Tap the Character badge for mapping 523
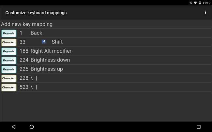The image size is (212, 132). [x=9, y=87]
